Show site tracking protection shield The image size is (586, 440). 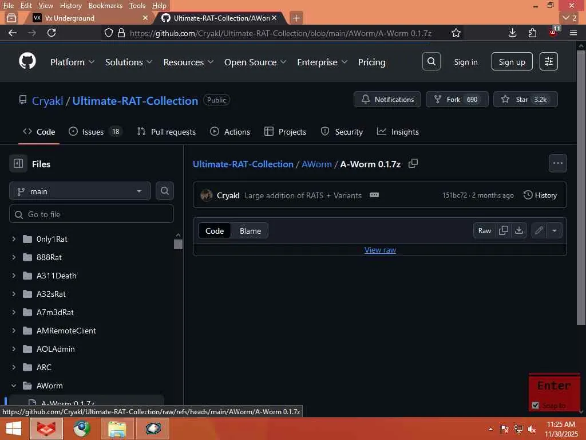point(108,33)
